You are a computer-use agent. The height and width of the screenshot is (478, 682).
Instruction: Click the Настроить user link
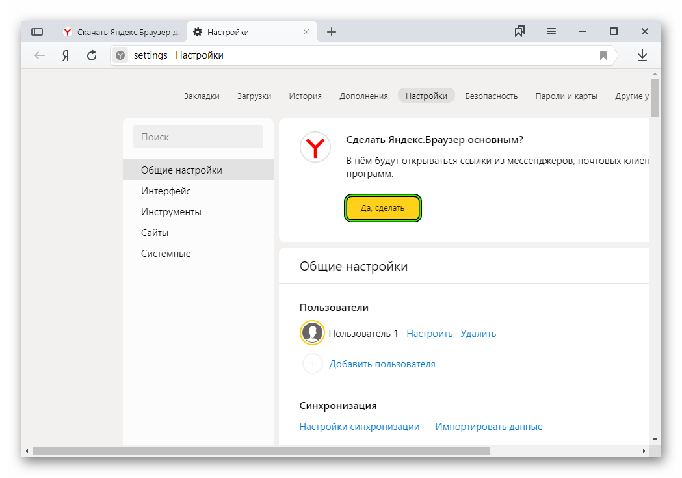pos(429,334)
